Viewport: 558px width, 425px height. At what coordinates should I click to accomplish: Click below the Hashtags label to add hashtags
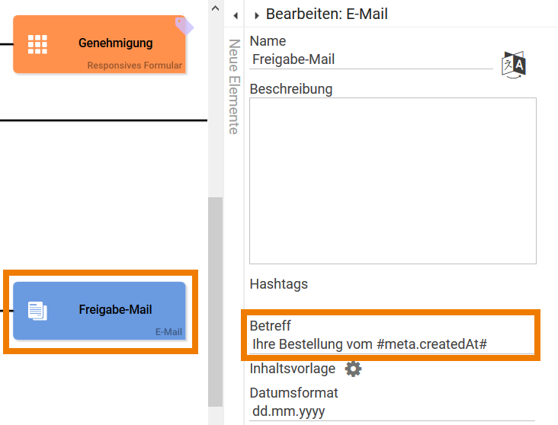click(393, 301)
